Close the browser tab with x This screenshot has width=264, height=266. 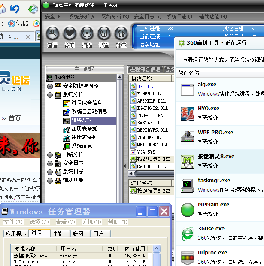(x=28, y=36)
